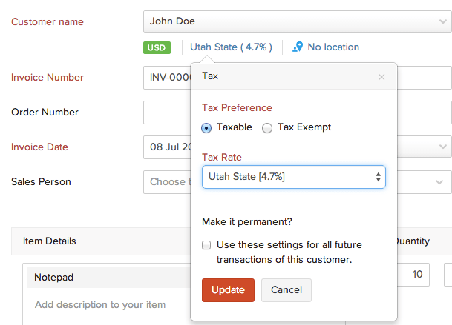Select the Tax Exempt radio button
This screenshot has height=325, width=452.
(267, 127)
